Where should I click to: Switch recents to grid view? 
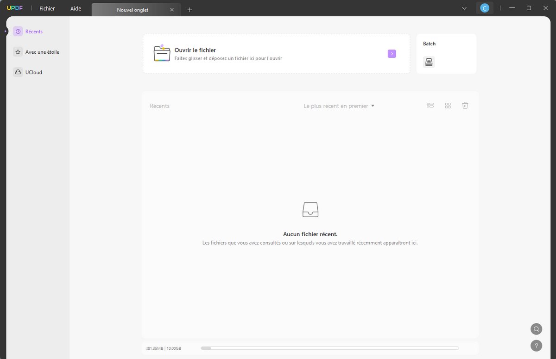tap(448, 106)
